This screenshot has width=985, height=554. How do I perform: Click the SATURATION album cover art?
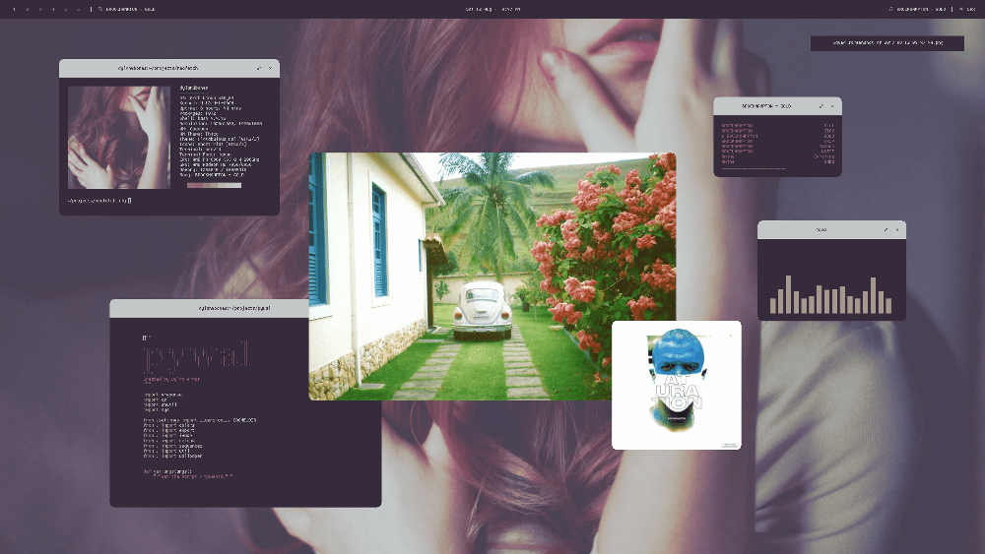pyautogui.click(x=677, y=385)
